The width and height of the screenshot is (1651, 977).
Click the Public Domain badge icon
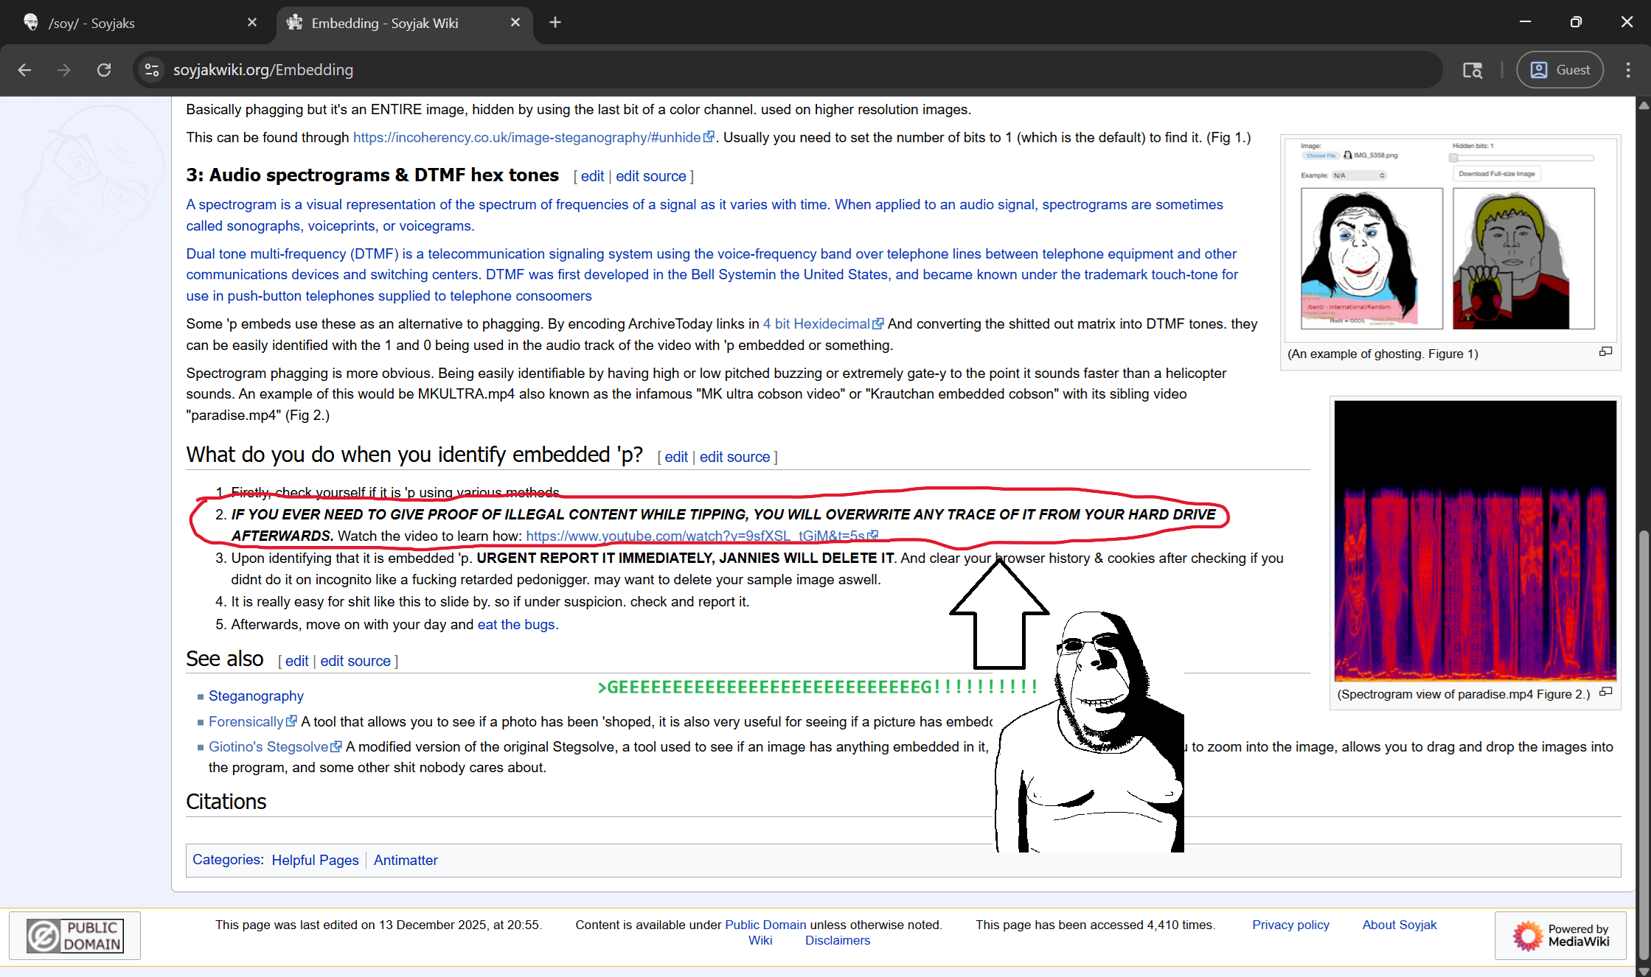pos(74,936)
